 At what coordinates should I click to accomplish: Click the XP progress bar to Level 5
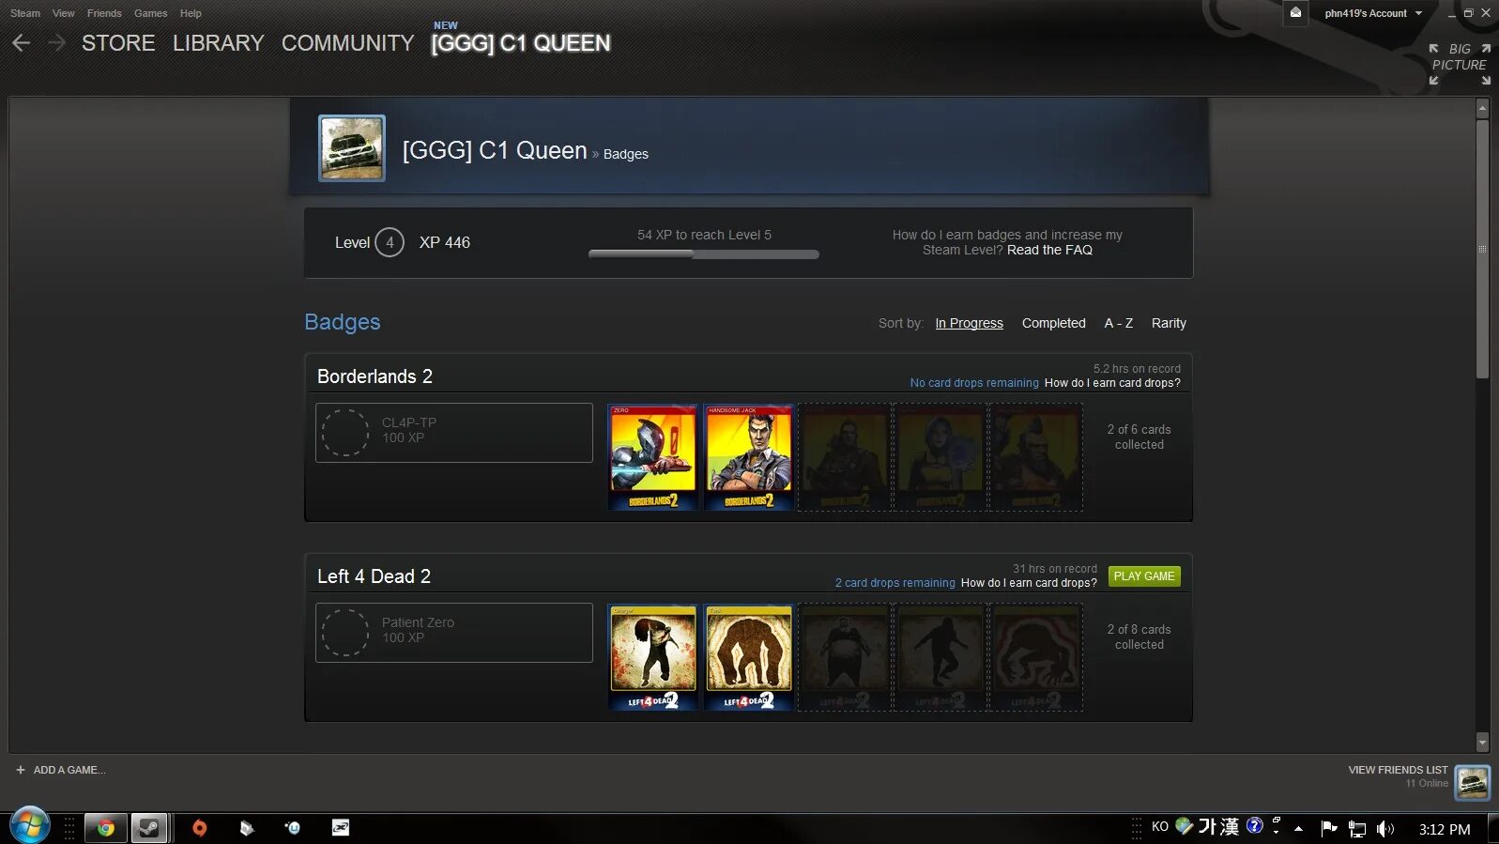click(704, 254)
